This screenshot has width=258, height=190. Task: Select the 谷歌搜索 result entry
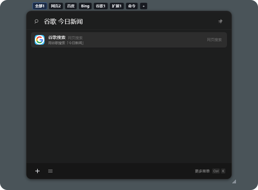pyautogui.click(x=129, y=40)
